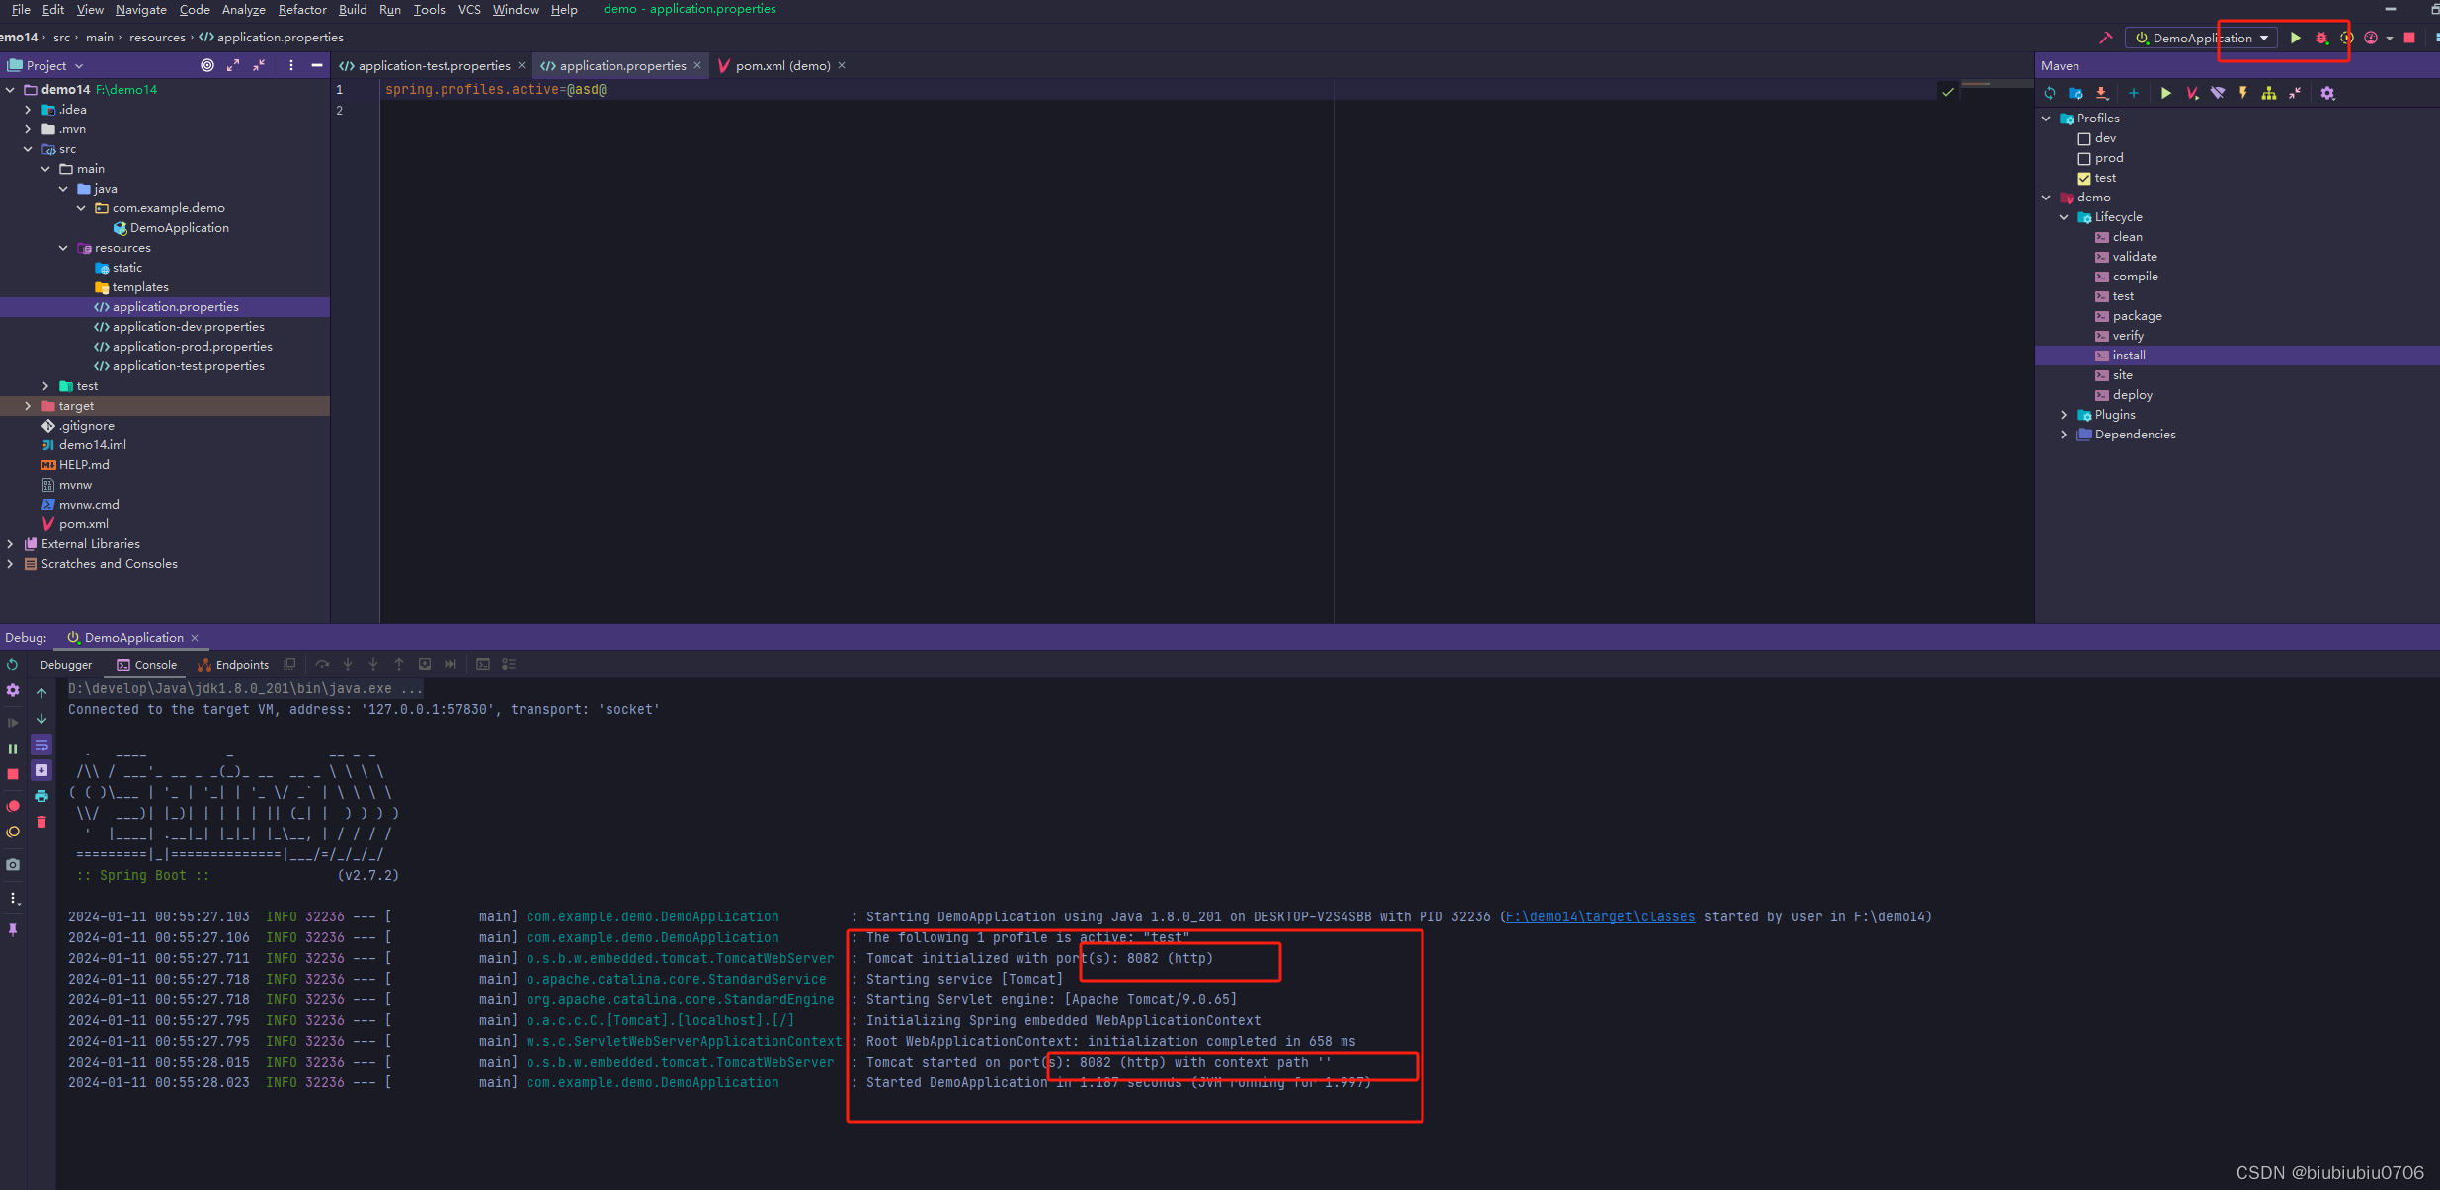The width and height of the screenshot is (2440, 1190).
Task: Open Maven settings gear icon
Action: (x=2328, y=93)
